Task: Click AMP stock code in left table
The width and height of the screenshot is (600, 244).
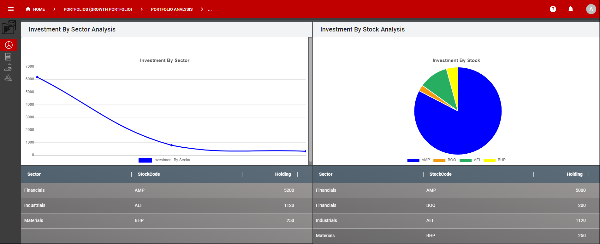Action: point(140,190)
